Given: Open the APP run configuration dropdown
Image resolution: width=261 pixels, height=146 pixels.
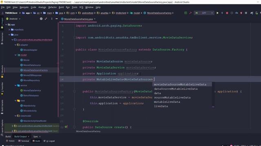Looking at the screenshot, I should [204, 13].
